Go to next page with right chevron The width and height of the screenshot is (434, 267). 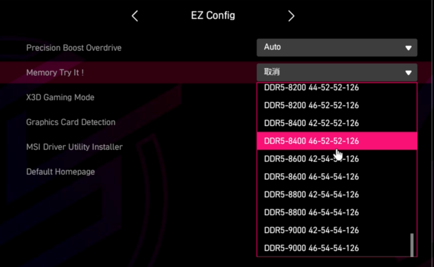291,16
